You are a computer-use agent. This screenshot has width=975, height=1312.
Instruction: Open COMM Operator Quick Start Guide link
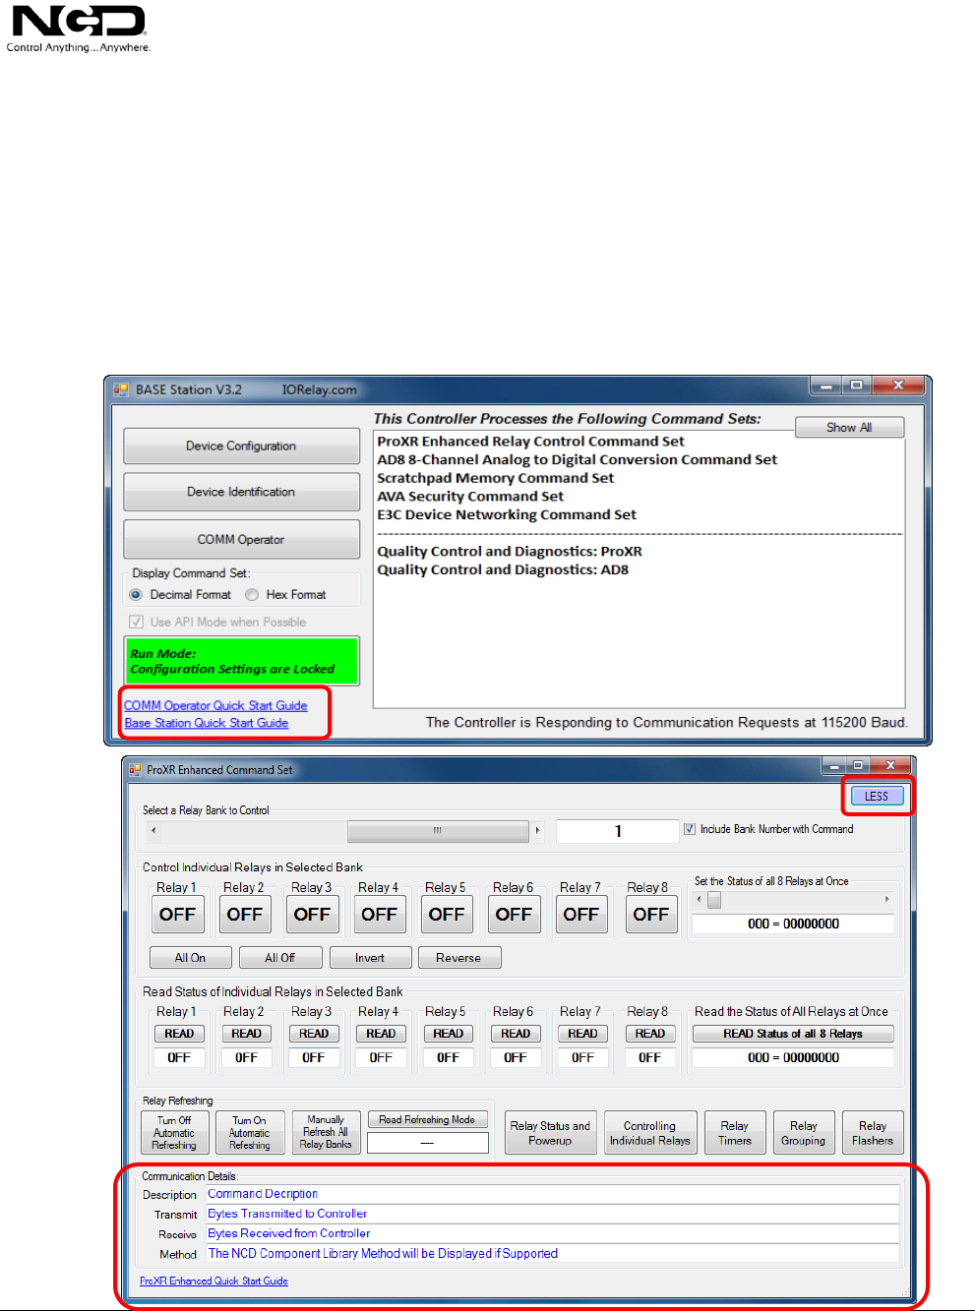215,705
